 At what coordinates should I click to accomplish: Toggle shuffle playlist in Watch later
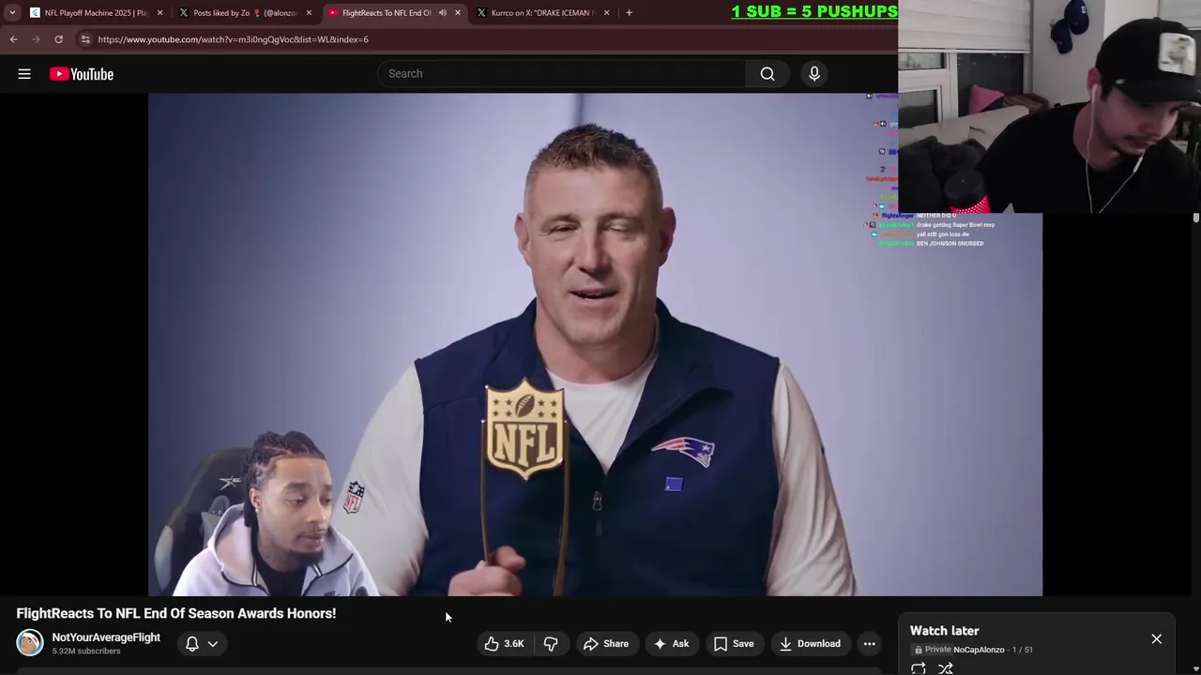coord(946,668)
